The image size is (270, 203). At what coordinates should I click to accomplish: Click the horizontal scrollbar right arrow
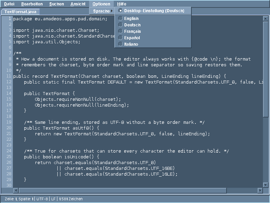pyautogui.click(x=260, y=190)
